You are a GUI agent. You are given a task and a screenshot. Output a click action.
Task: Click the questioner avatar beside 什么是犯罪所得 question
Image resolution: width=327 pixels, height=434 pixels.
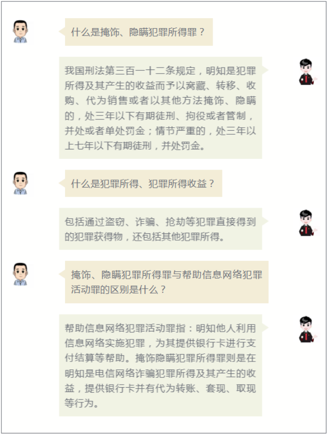21,183
